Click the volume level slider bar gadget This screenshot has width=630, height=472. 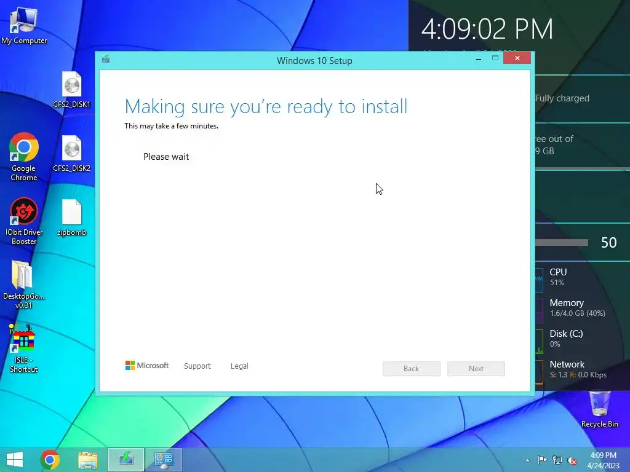pyautogui.click(x=562, y=242)
